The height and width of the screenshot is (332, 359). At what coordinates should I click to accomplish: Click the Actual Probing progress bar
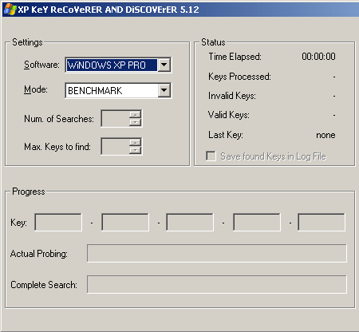[217, 253]
